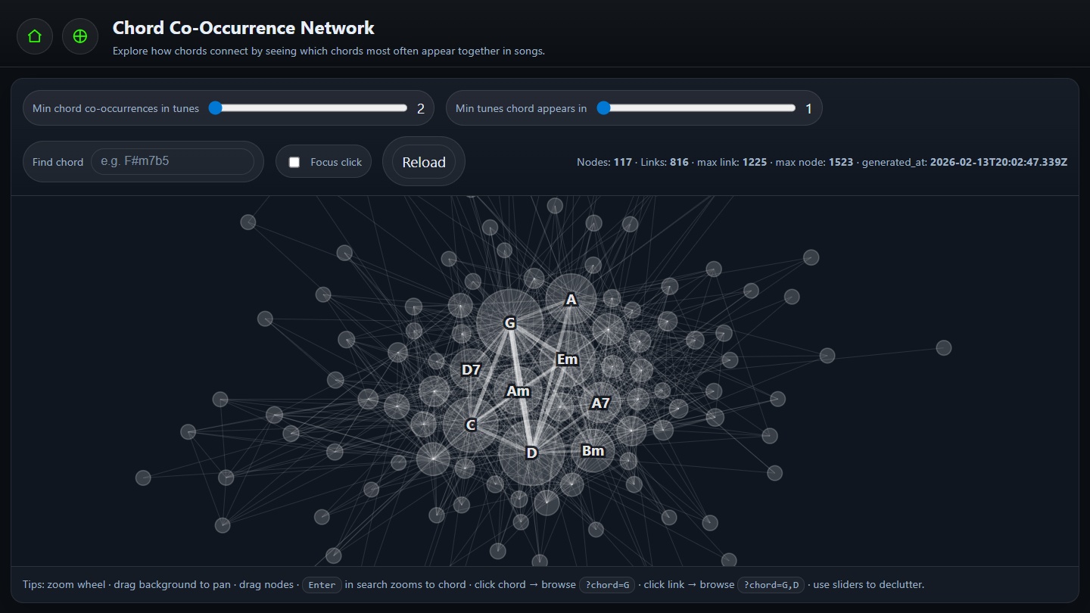Viewport: 1090px width, 613px height.
Task: Click the Am chord node
Action: (x=518, y=392)
